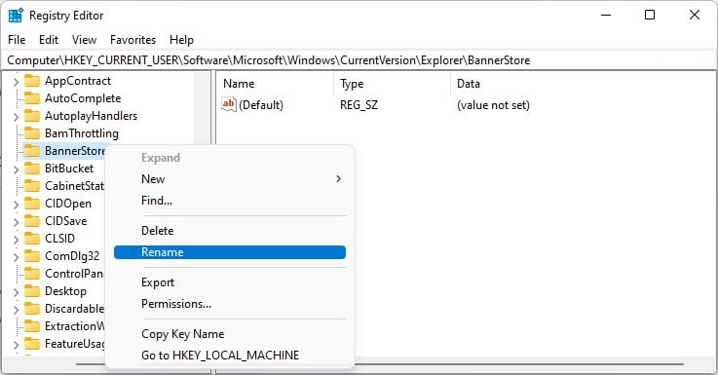Image resolution: width=718 pixels, height=375 pixels.
Task: Expand the Desktop key
Action: (16, 292)
